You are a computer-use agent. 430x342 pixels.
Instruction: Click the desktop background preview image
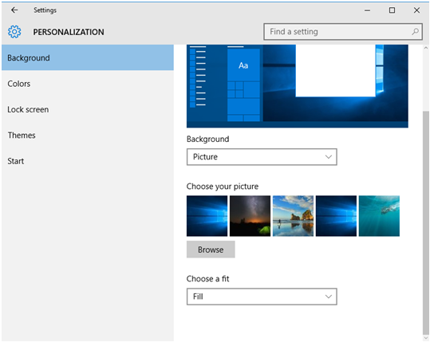point(298,86)
